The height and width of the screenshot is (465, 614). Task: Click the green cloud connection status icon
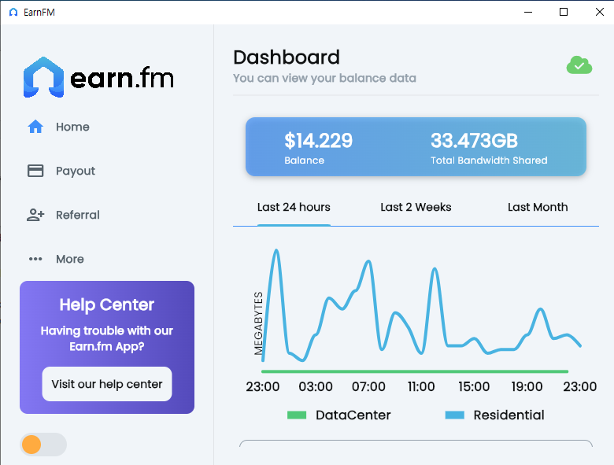pyautogui.click(x=579, y=65)
